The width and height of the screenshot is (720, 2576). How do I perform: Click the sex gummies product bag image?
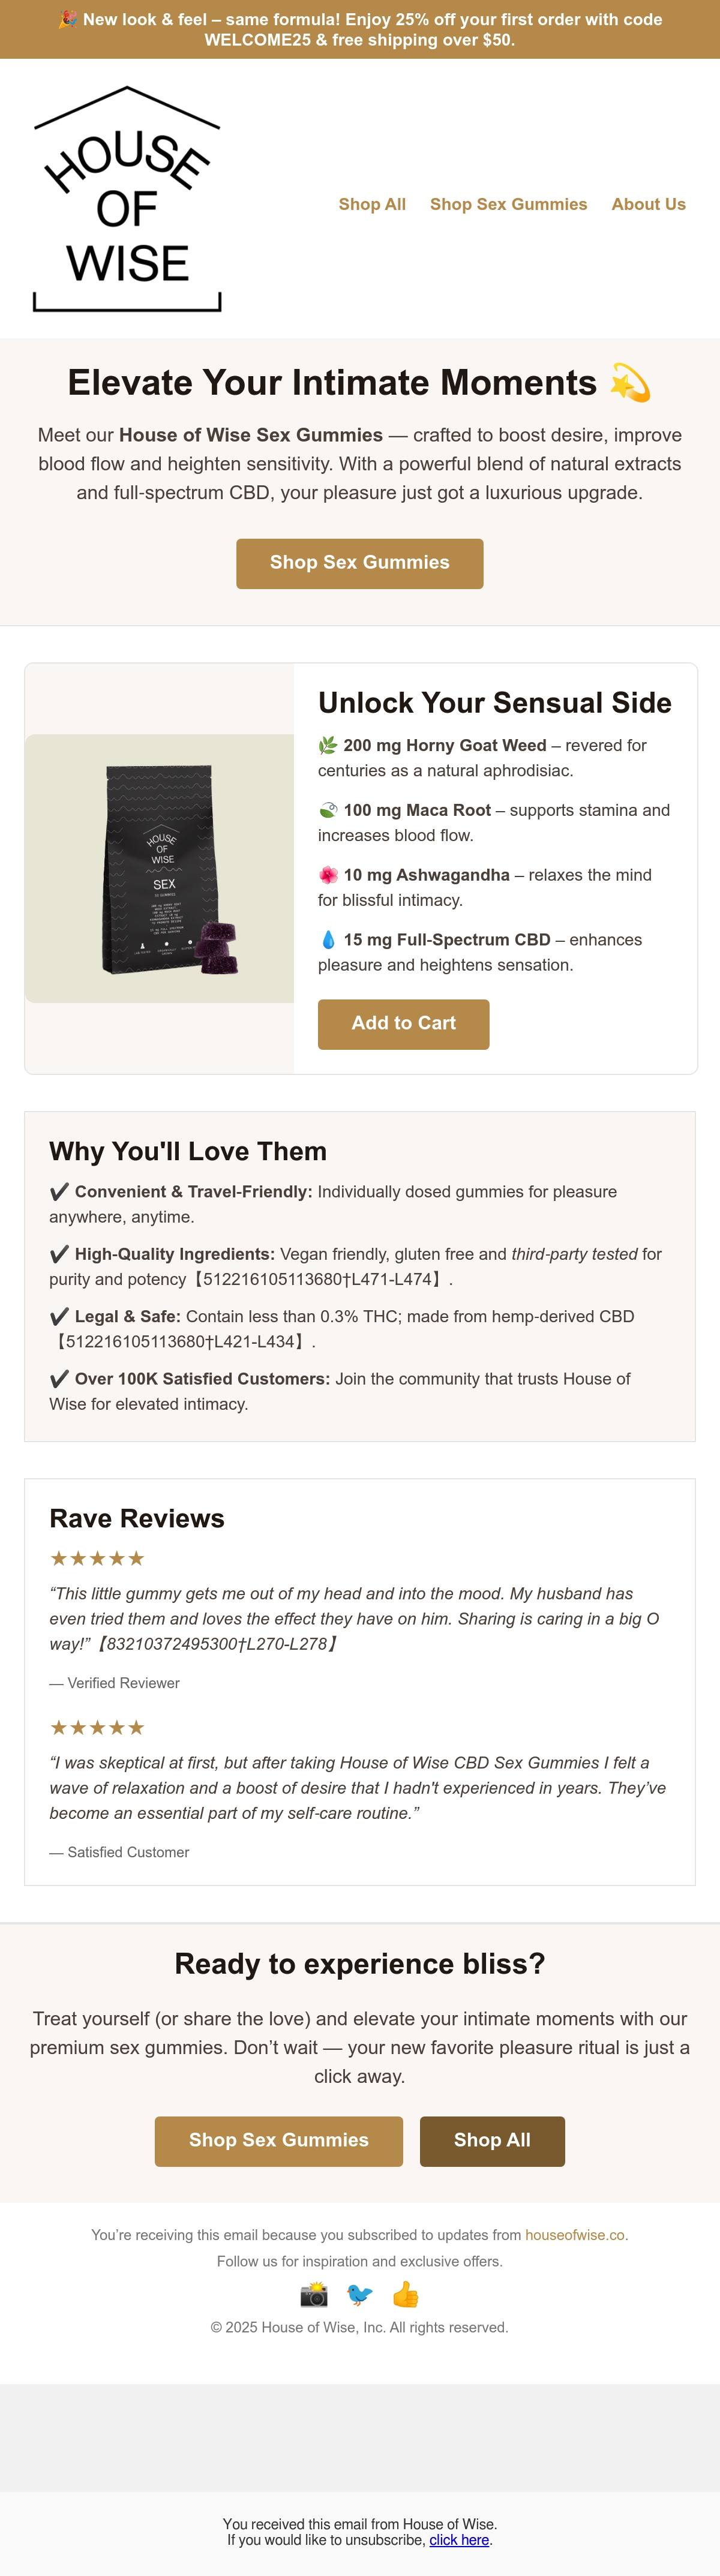coord(160,869)
